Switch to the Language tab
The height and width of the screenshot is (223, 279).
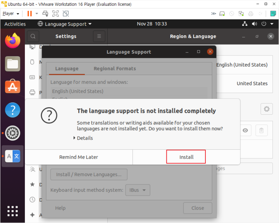(x=67, y=69)
